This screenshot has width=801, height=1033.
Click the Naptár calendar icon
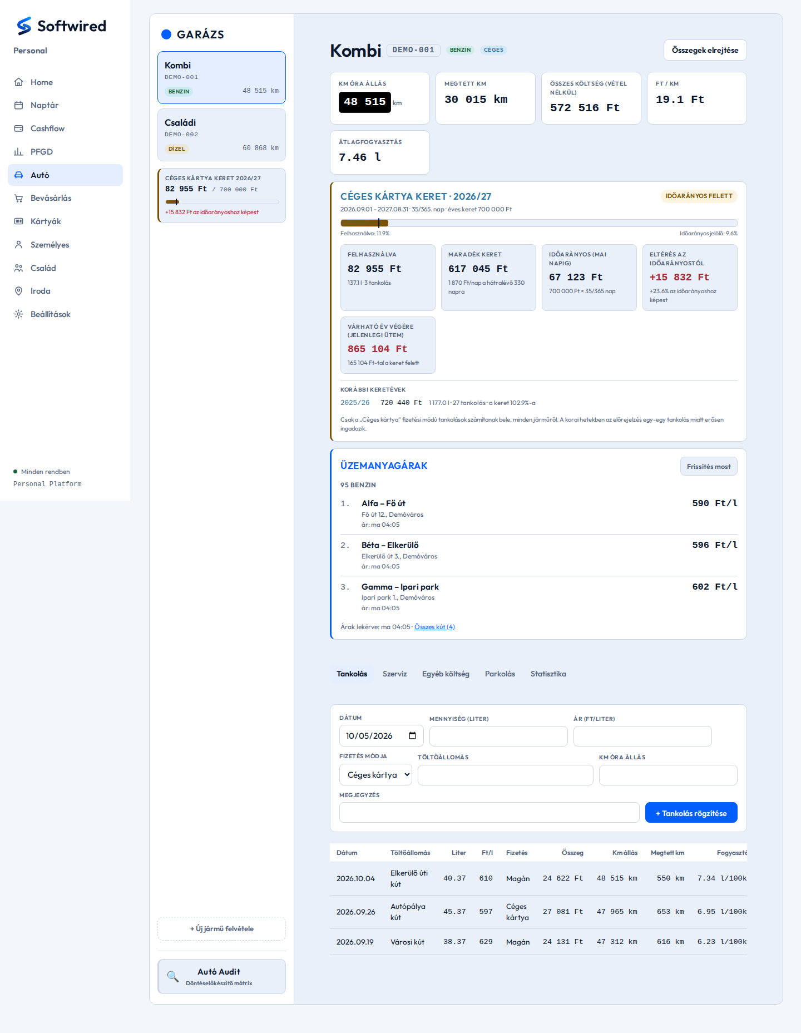tap(19, 105)
